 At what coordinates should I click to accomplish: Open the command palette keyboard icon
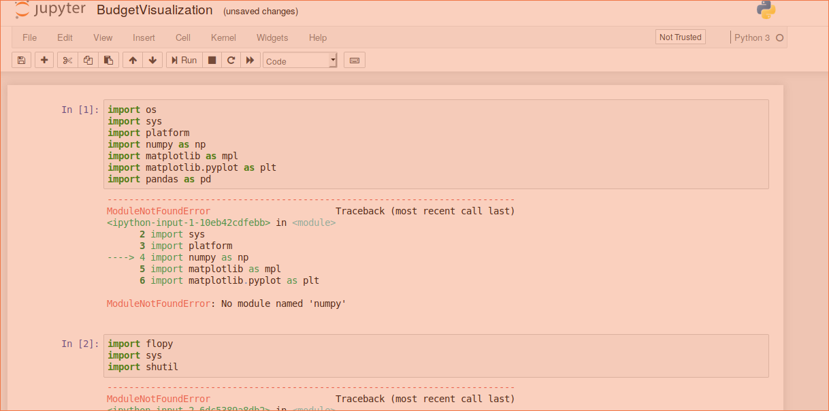click(x=355, y=60)
